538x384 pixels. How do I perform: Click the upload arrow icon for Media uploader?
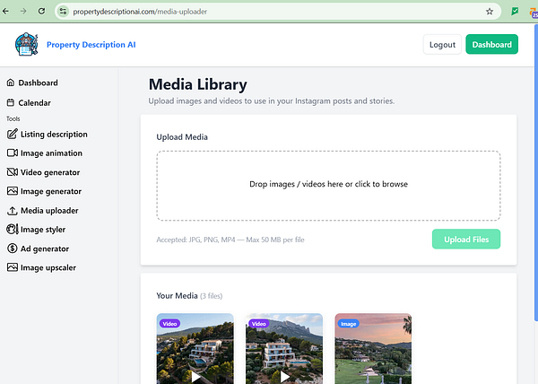tap(13, 210)
